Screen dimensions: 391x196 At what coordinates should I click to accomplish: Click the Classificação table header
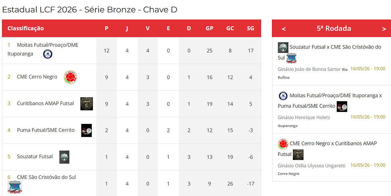26,28
